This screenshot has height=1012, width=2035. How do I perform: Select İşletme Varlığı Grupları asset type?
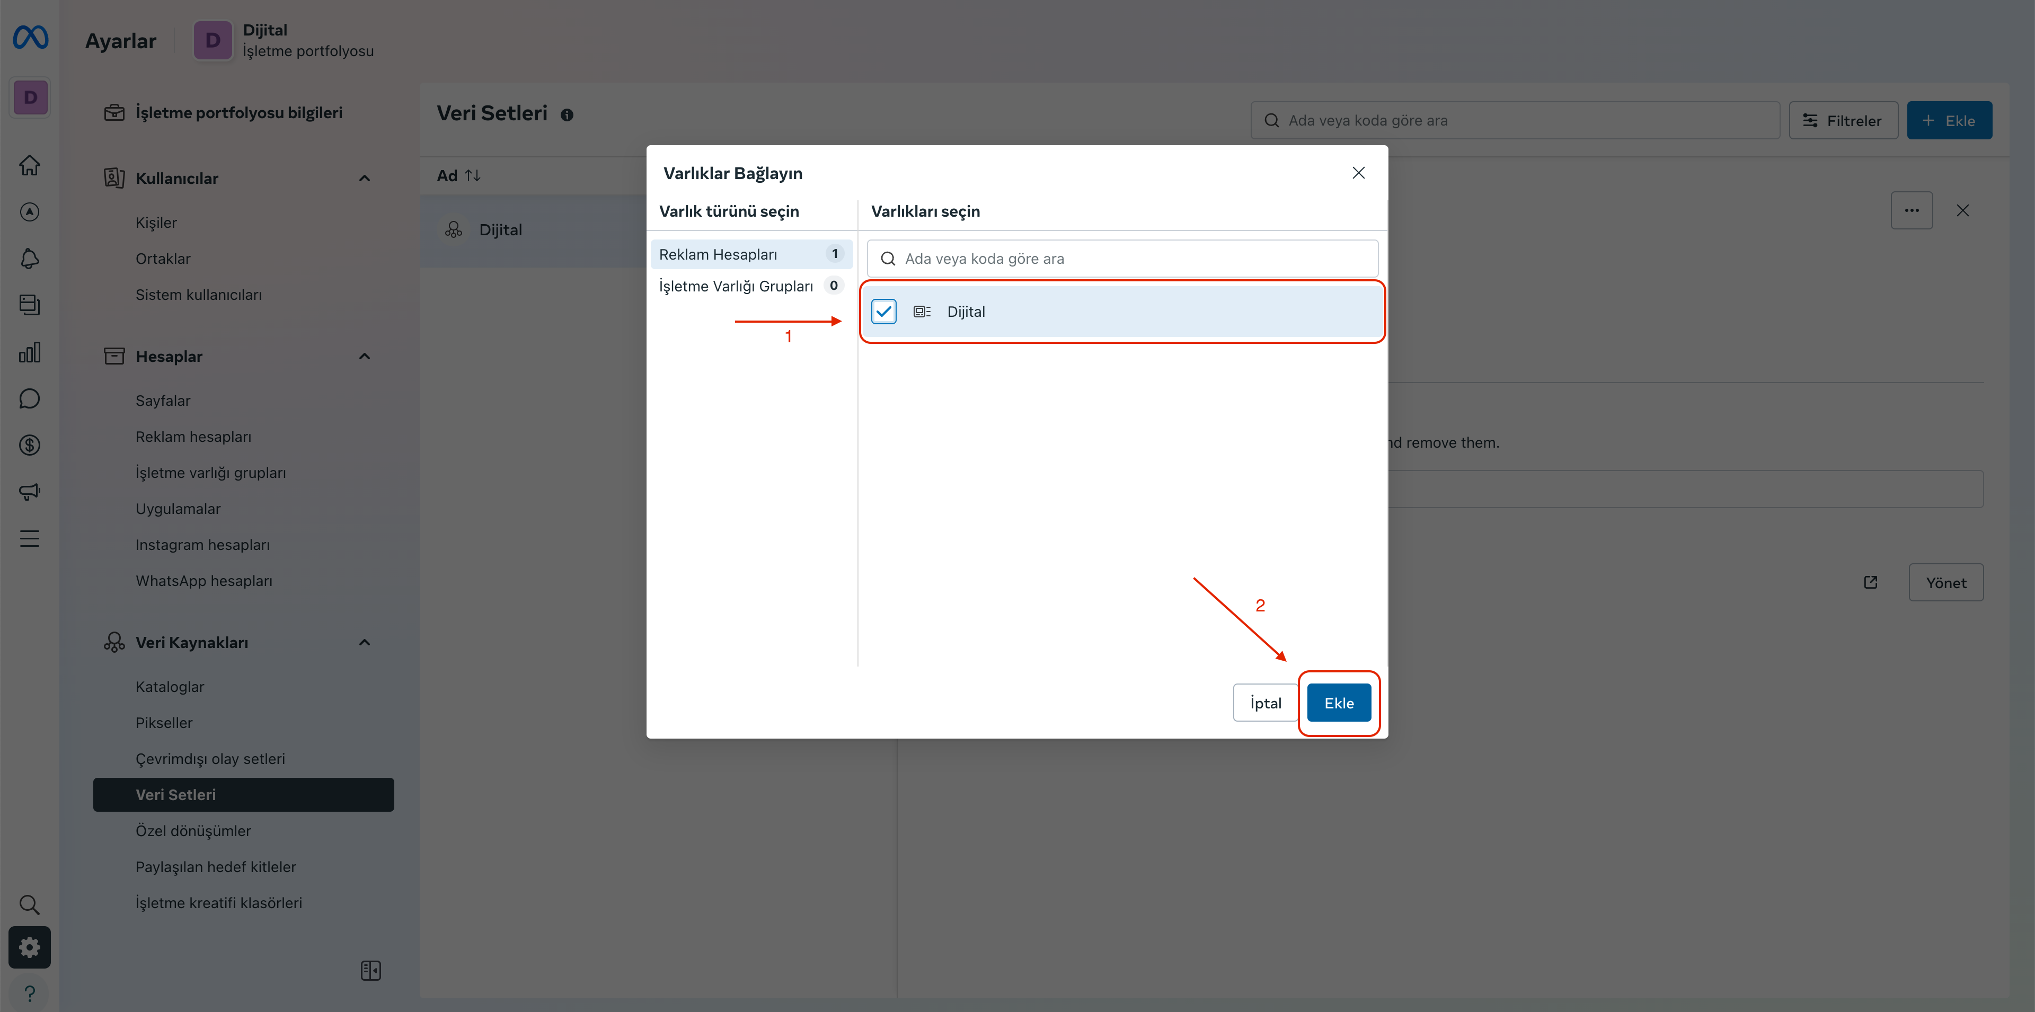751,286
